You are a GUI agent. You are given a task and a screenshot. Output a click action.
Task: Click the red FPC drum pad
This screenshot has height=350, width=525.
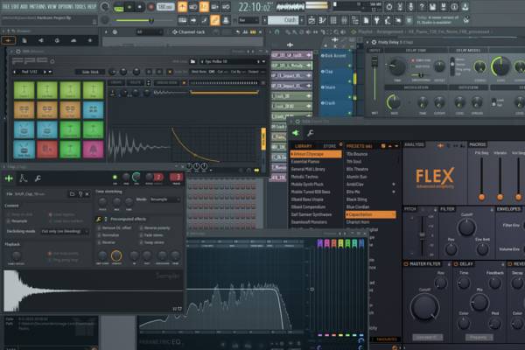tap(47, 149)
